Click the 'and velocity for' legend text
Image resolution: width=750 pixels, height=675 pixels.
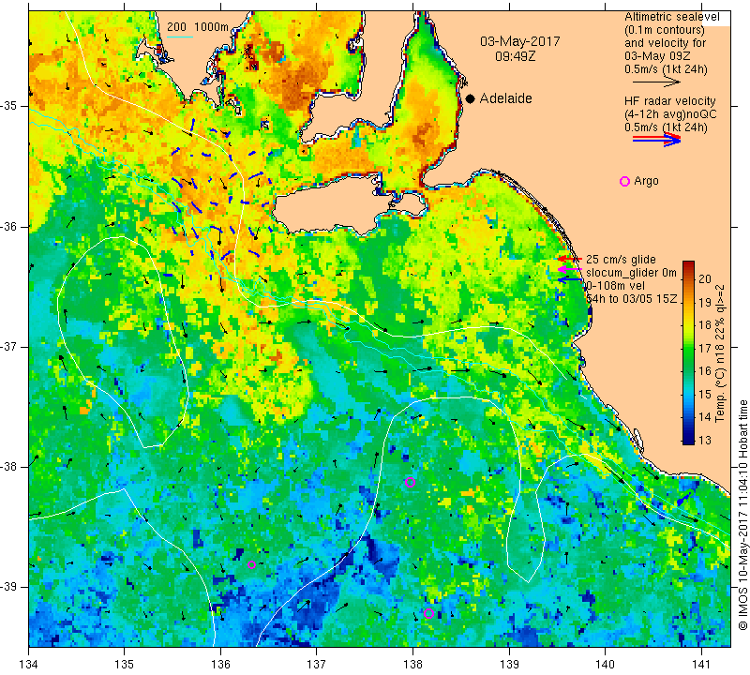tap(666, 43)
